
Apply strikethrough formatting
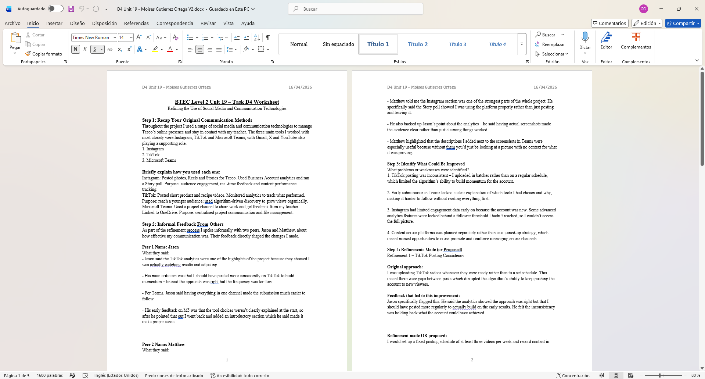(x=109, y=49)
